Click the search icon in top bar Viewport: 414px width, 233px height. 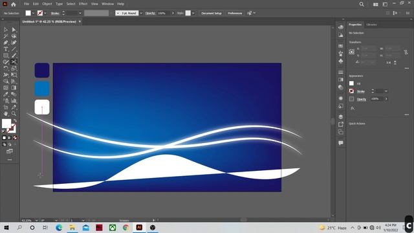pyautogui.click(x=362, y=5)
